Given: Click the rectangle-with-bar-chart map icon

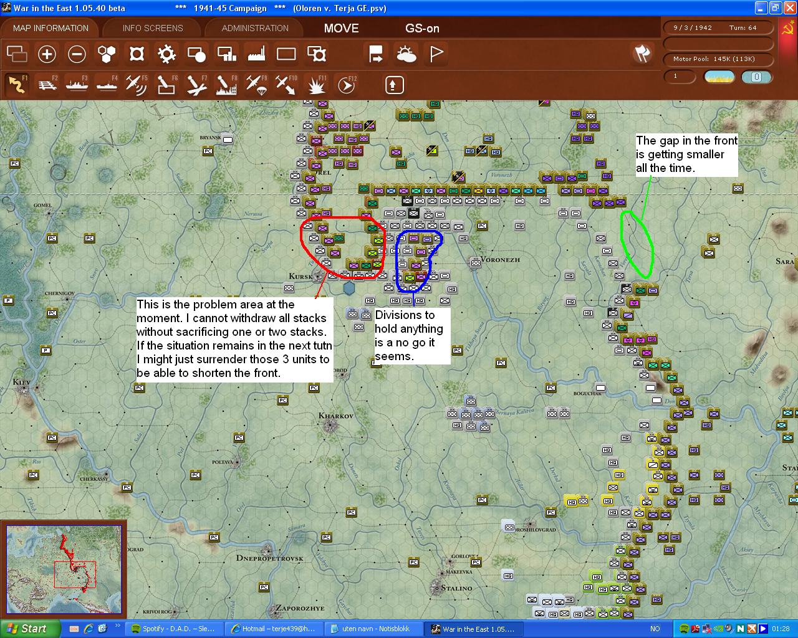Looking at the screenshot, I should (226, 54).
